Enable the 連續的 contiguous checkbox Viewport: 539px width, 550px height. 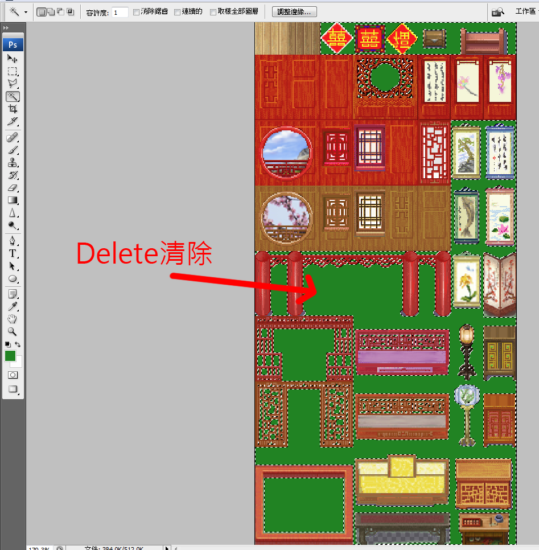[178, 13]
